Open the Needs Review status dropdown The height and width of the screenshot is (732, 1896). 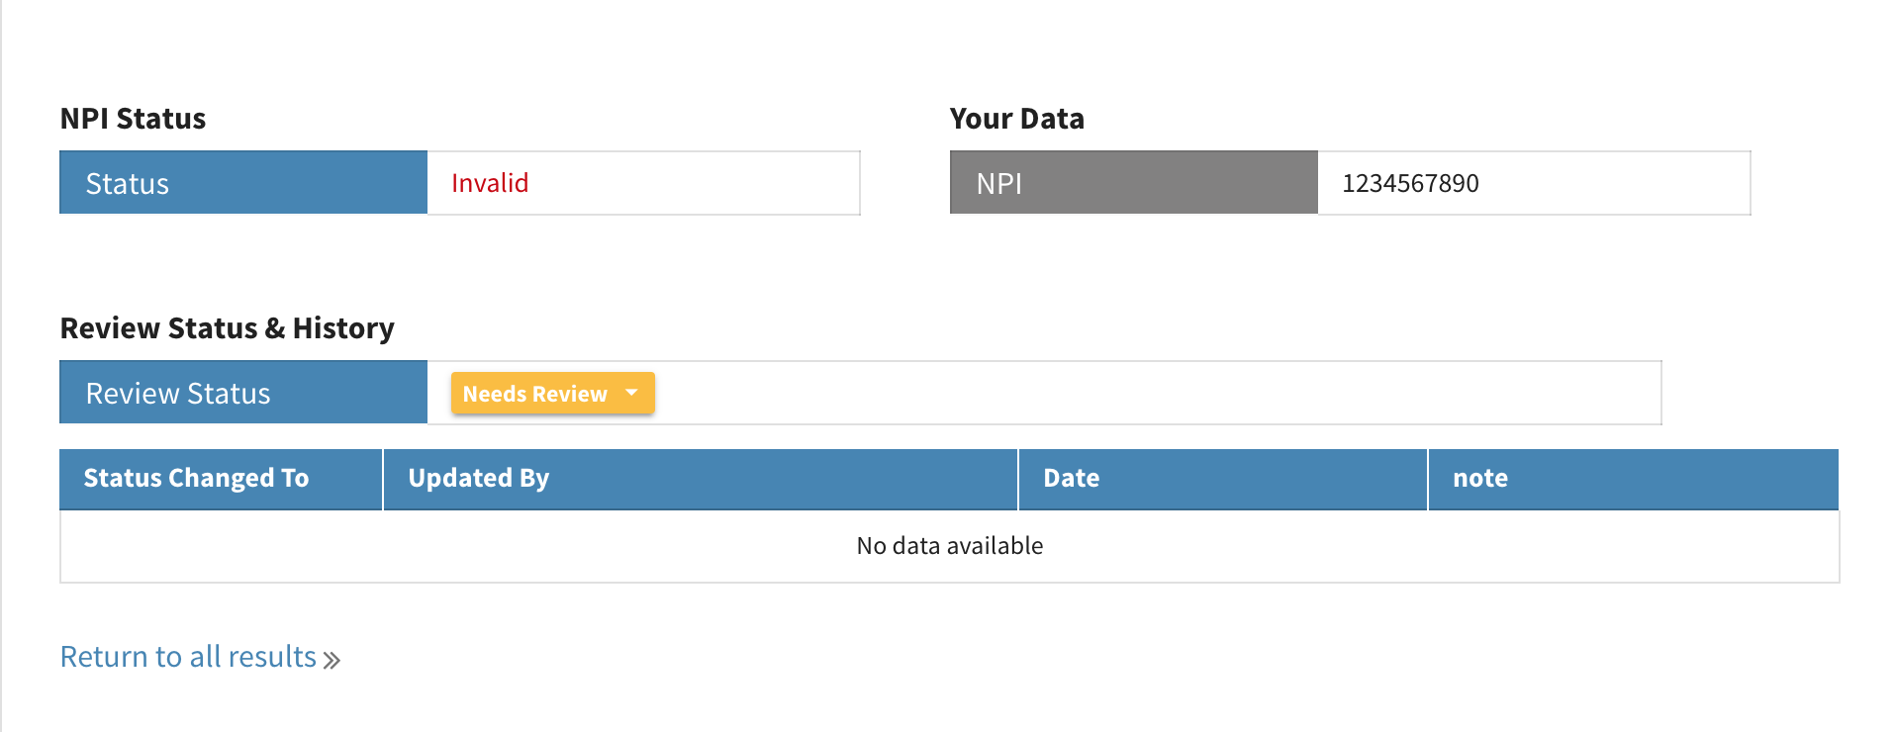point(535,394)
